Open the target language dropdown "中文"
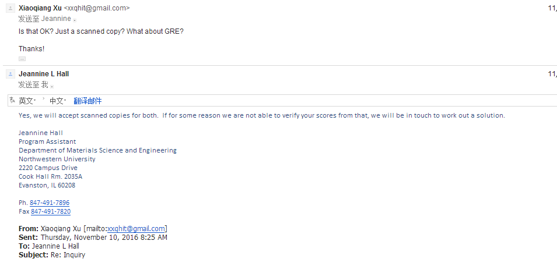This screenshot has height=262, width=557. click(58, 101)
